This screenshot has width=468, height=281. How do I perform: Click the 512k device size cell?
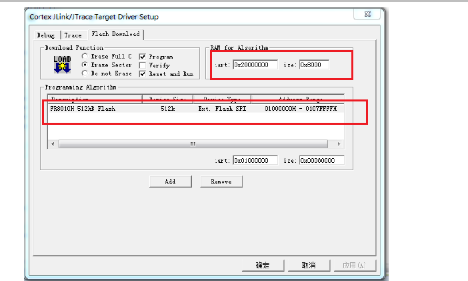[x=168, y=109]
